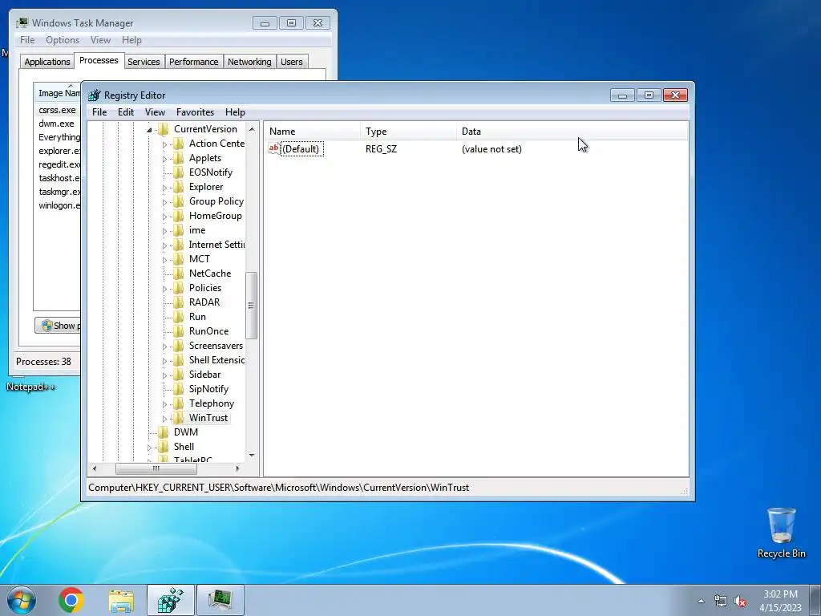Expand the Telephony key arrow
The height and width of the screenshot is (616, 821).
[x=164, y=404]
